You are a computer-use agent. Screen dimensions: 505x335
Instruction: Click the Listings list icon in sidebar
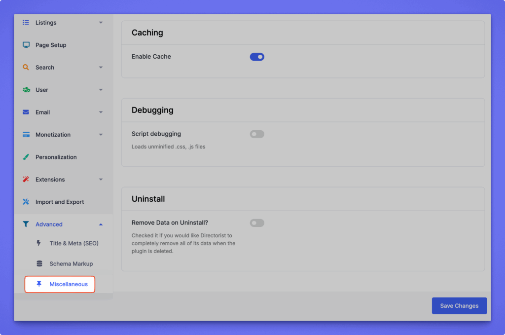(x=26, y=23)
